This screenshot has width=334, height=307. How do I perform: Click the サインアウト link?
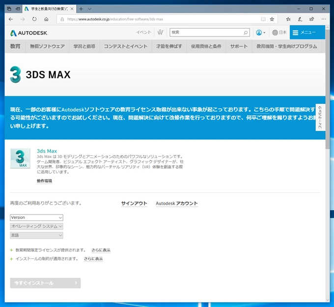point(134,203)
